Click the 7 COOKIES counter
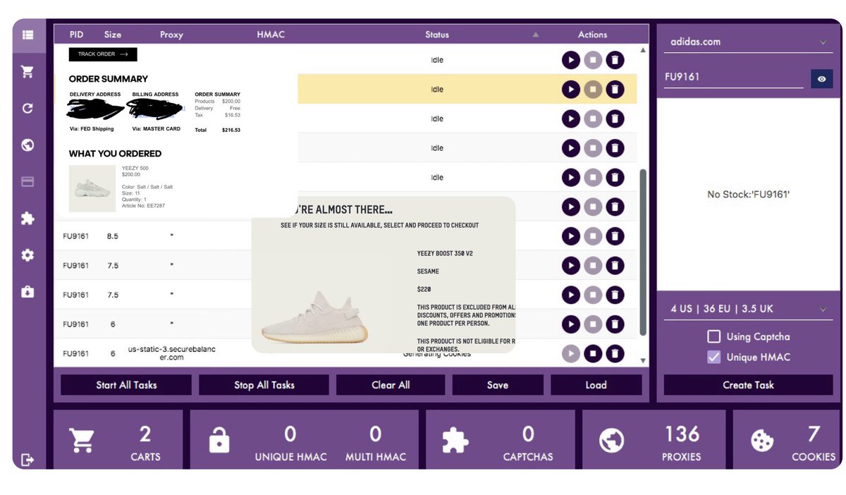Screen dimensions: 846x495 point(813,441)
